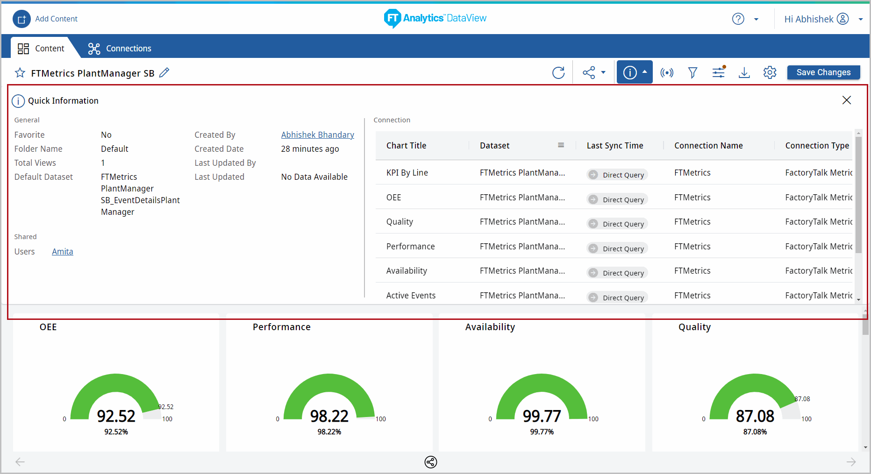The width and height of the screenshot is (871, 474).
Task: Refresh the storyboard data
Action: (x=558, y=72)
